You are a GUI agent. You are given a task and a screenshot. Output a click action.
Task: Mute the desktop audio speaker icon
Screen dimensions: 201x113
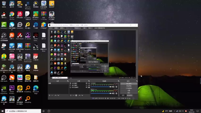tap(113, 87)
